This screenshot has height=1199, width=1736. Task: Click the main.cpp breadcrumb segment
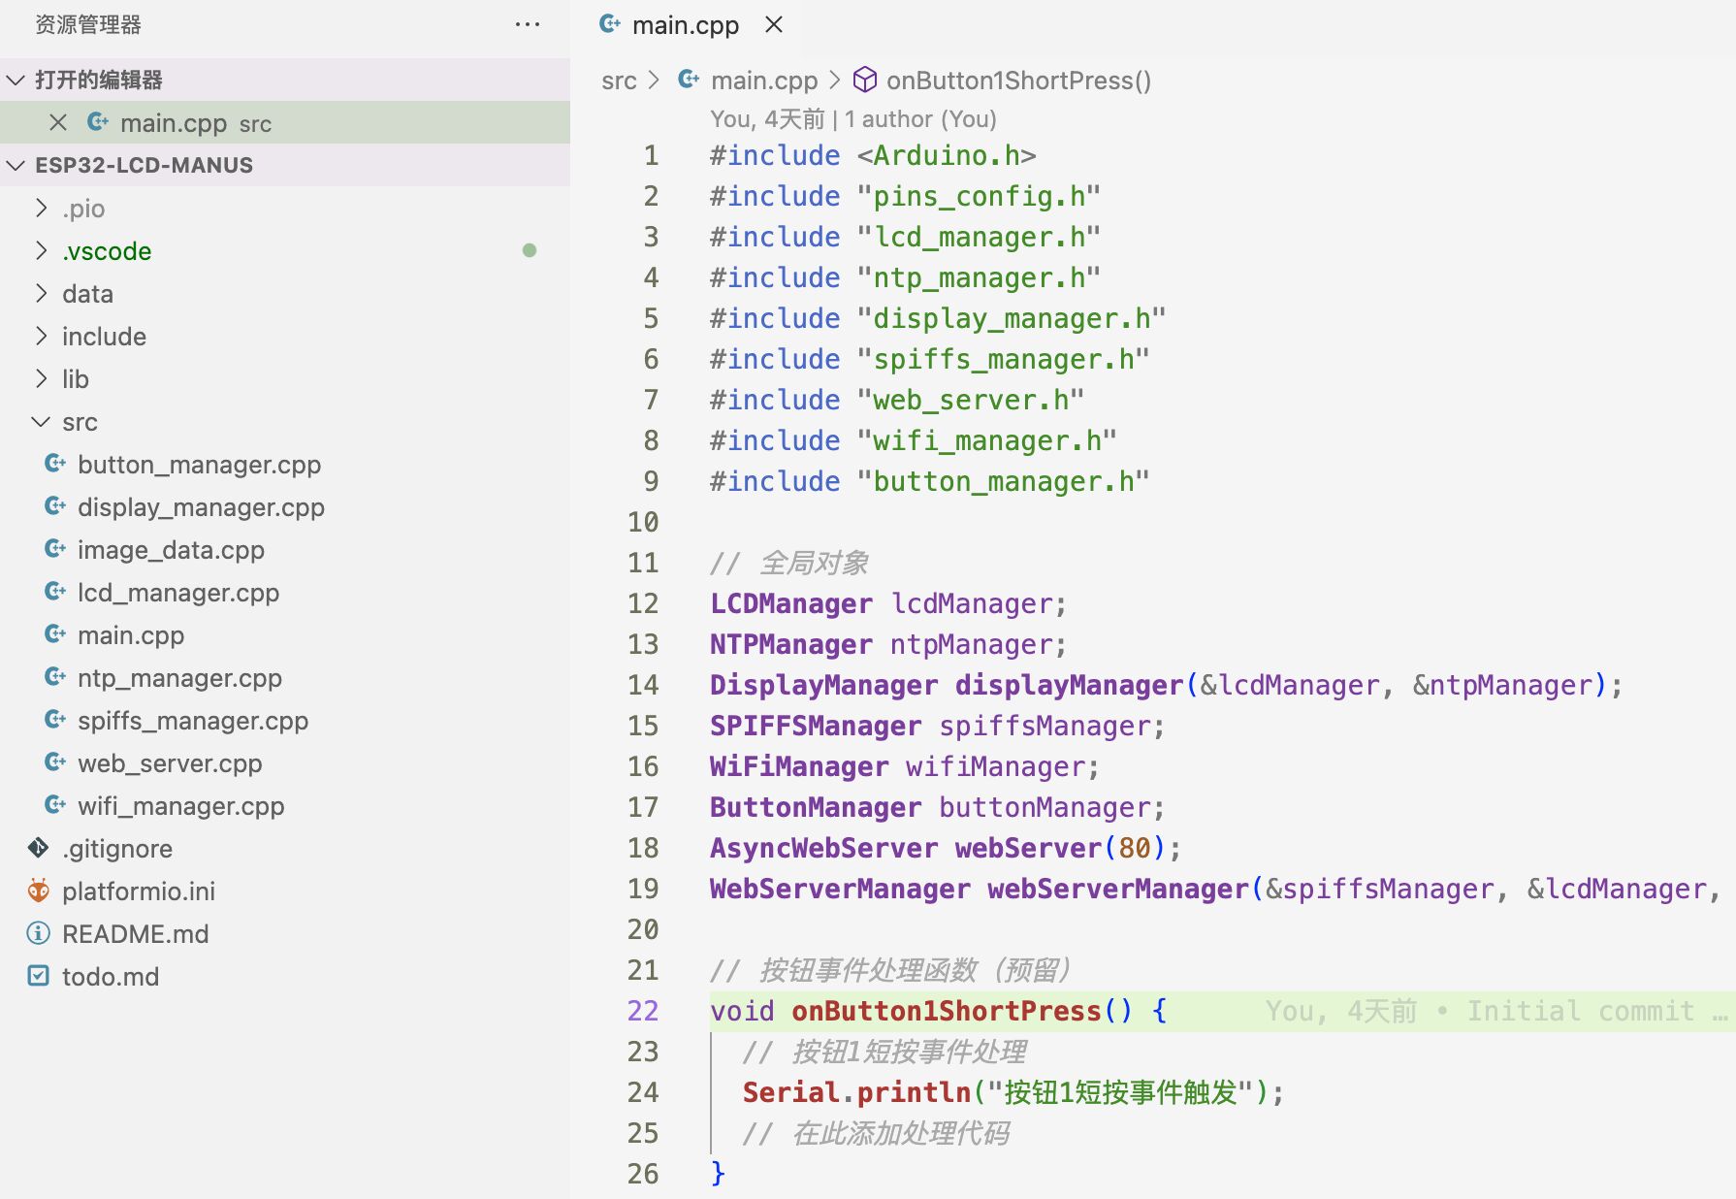coord(764,81)
